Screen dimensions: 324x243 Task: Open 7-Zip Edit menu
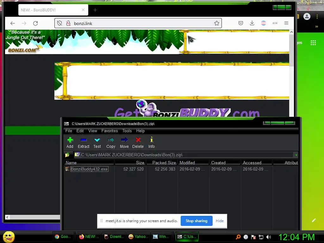click(x=80, y=131)
